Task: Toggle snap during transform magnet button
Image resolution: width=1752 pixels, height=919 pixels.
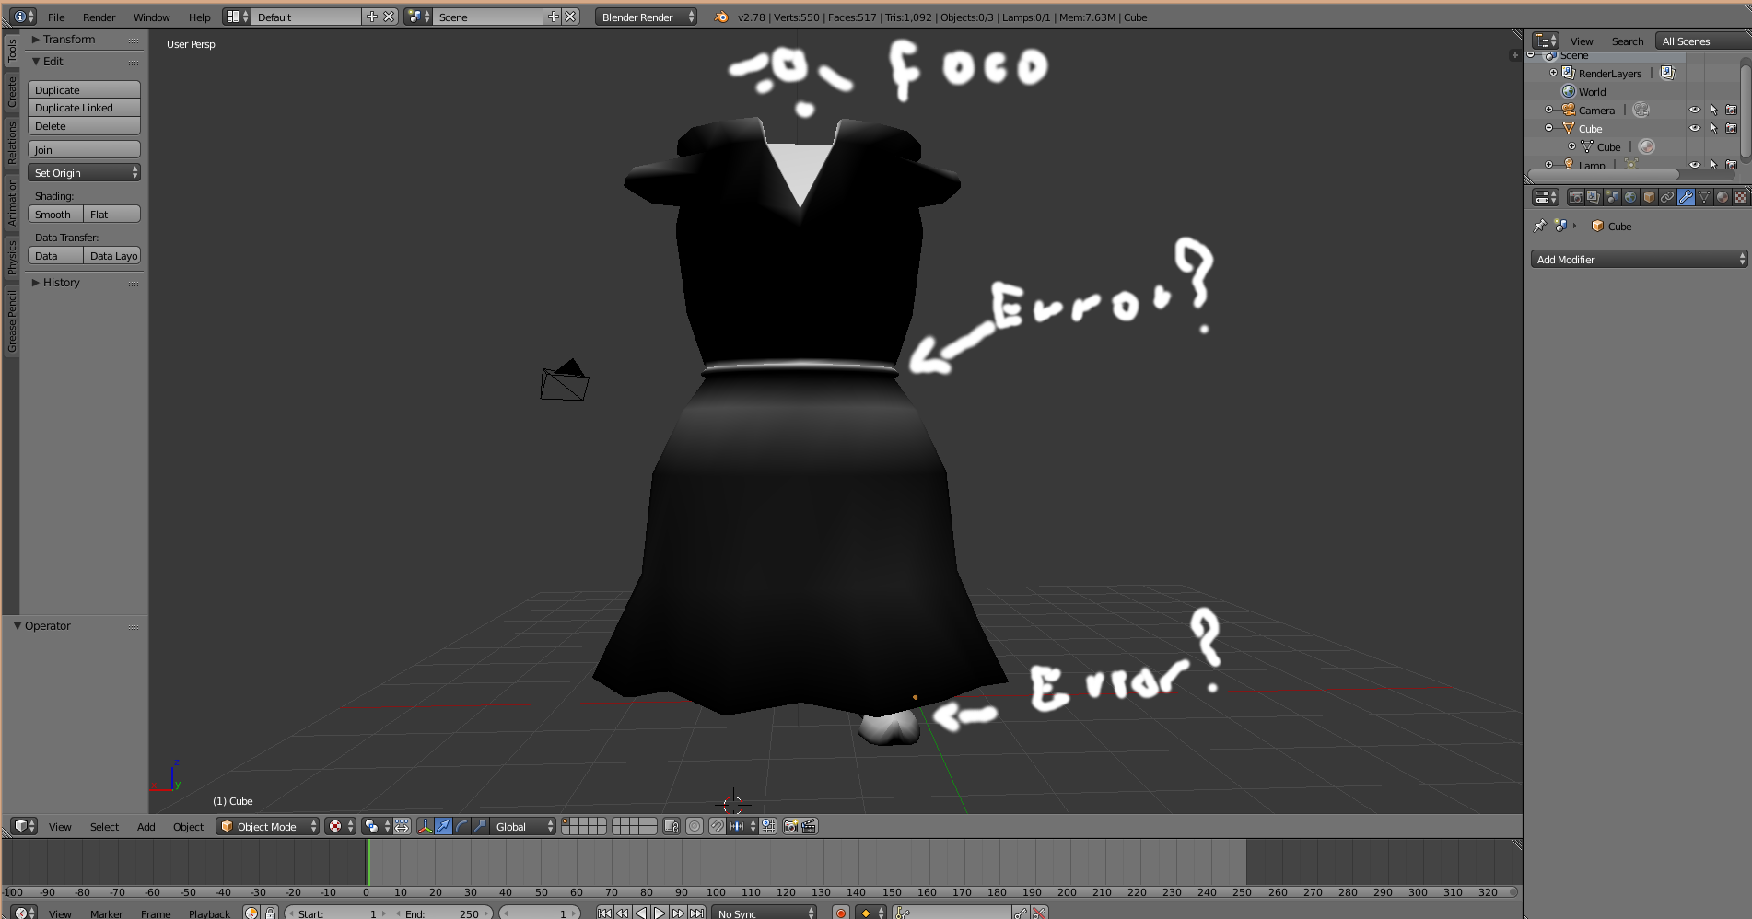Action: (717, 826)
